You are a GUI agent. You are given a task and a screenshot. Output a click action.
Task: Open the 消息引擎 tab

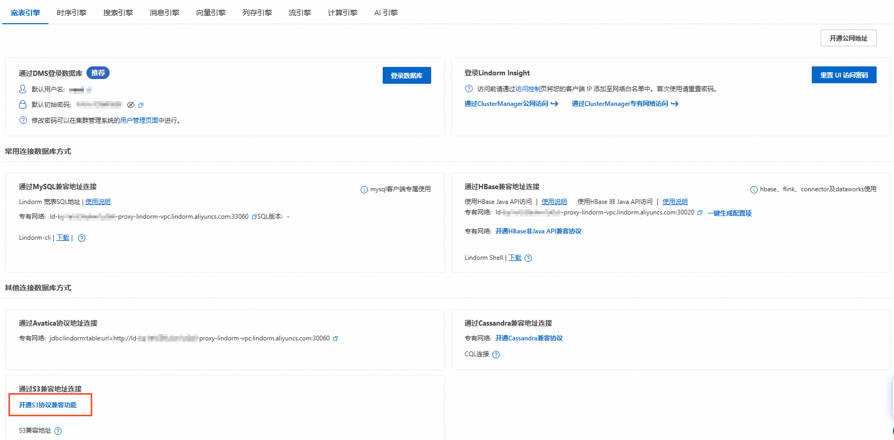pos(164,13)
